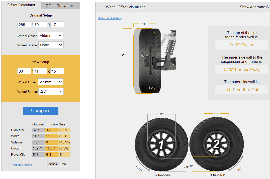This screenshot has height=179, width=270.
Task: Click new circumference value 103.6" in table
Action: [x=52, y=148]
